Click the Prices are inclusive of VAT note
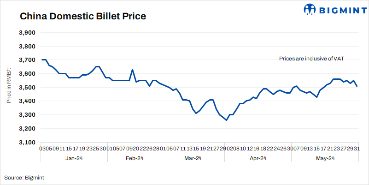 (x=312, y=59)
